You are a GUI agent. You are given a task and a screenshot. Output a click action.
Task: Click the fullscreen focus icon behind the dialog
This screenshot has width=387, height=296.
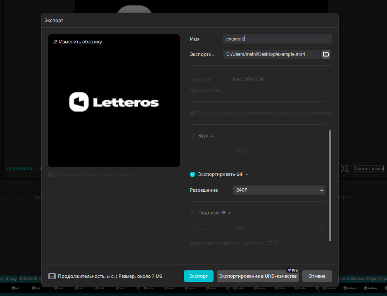345,168
